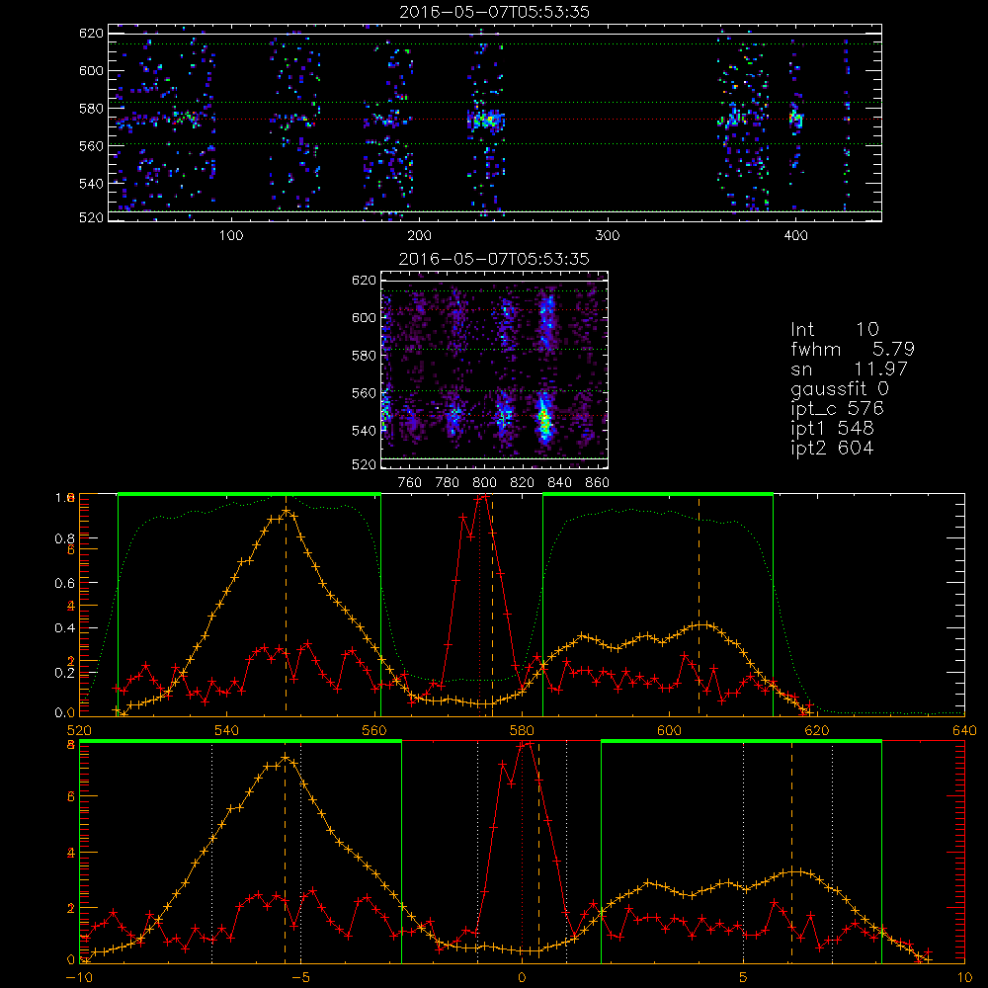This screenshot has height=988, width=988.
Task: Click x-axis label 640 of the upper profile plot
Action: pos(964,731)
